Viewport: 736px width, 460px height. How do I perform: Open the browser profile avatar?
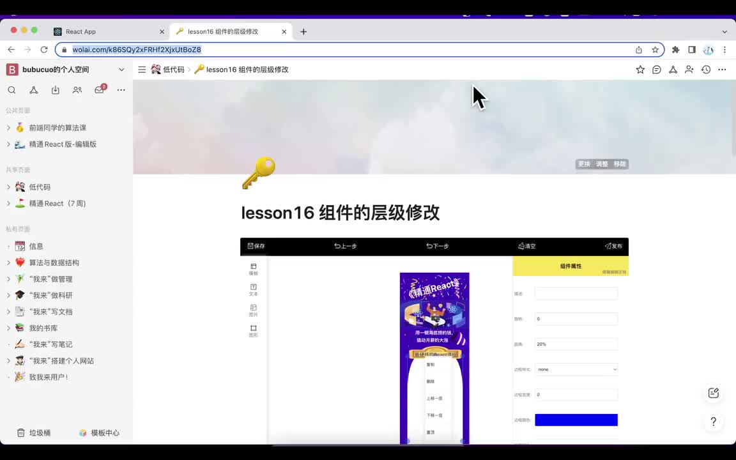point(709,49)
